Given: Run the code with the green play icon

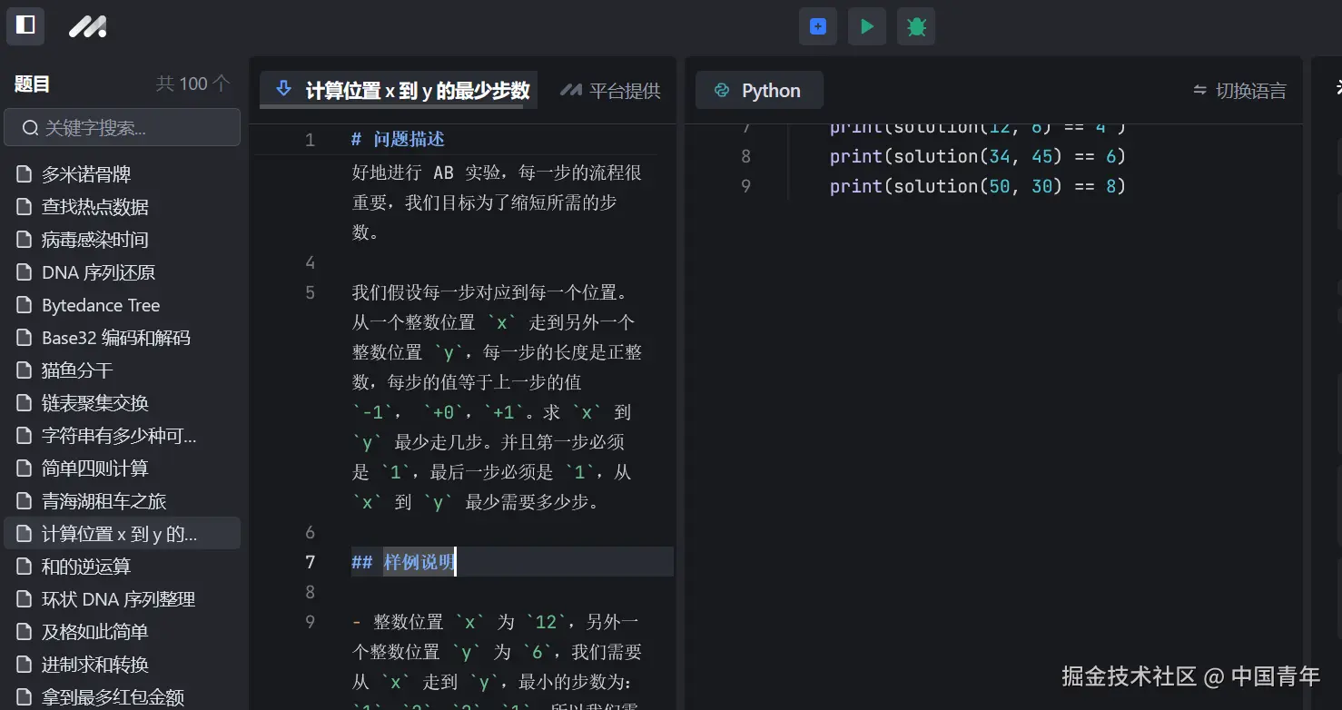Looking at the screenshot, I should 866,26.
